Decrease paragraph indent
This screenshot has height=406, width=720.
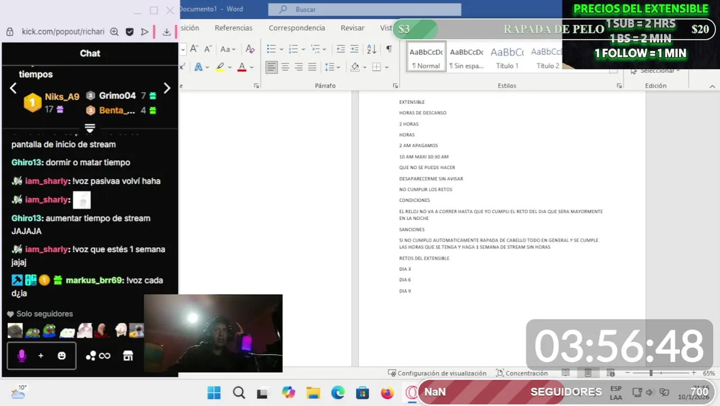[341, 49]
